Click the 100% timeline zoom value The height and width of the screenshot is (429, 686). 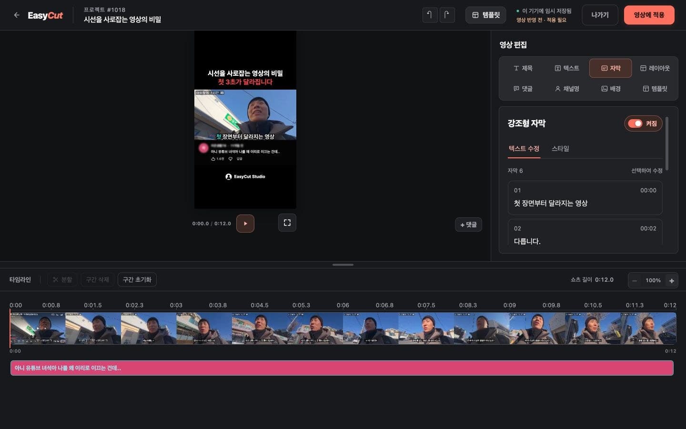653,281
